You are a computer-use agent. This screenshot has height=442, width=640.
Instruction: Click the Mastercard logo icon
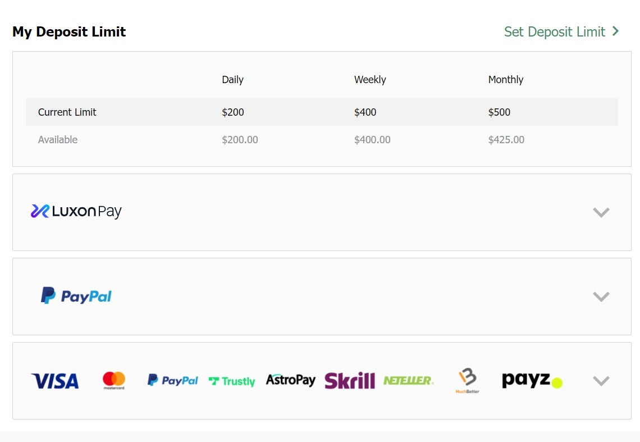(x=114, y=381)
